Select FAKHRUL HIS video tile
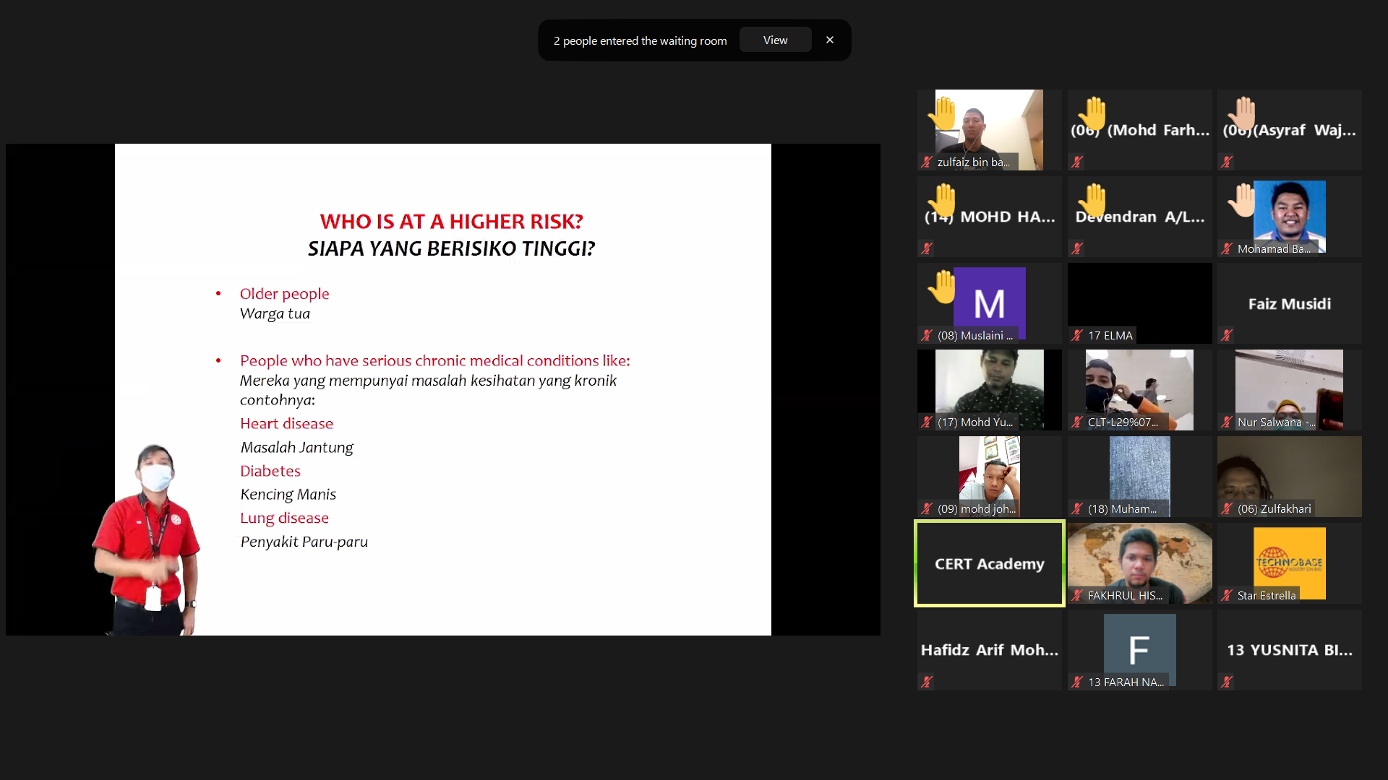Viewport: 1388px width, 780px height. point(1140,563)
